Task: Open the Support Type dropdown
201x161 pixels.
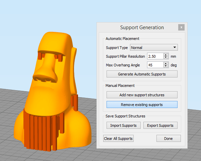Action: (154, 48)
